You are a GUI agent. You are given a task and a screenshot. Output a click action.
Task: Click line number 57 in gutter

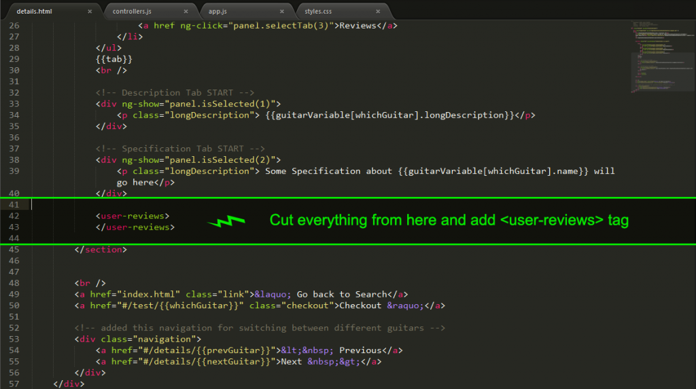point(14,384)
